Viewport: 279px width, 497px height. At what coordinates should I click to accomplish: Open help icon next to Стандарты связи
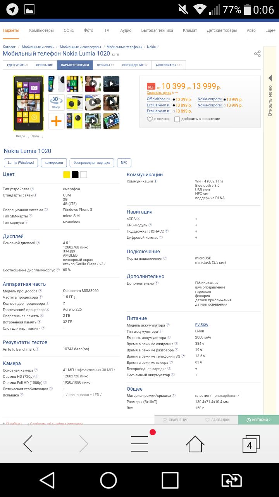(x=36, y=195)
